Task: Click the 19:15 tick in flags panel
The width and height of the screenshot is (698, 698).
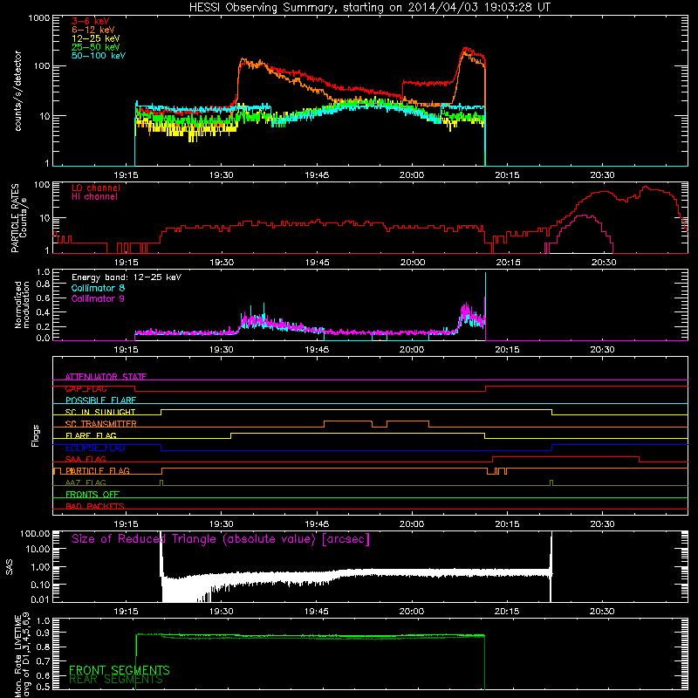Action: pos(126,524)
